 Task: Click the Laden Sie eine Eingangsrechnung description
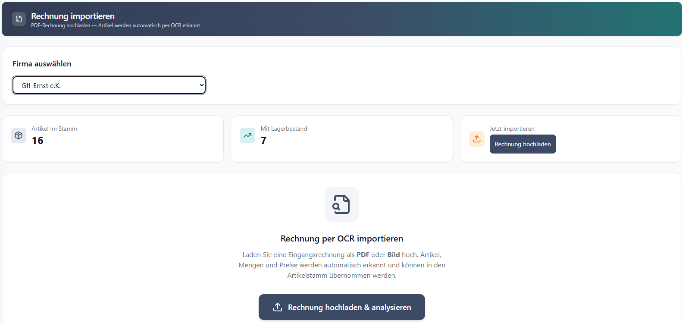click(341, 265)
